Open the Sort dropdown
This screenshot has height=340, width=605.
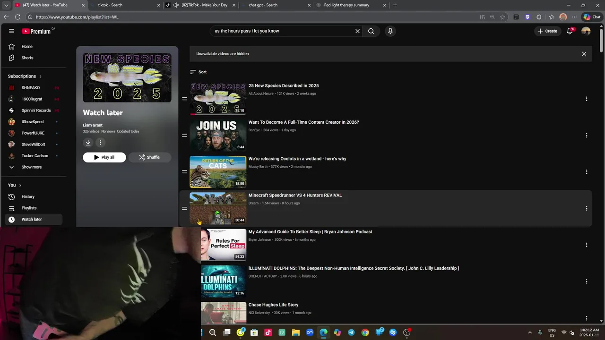point(199,72)
